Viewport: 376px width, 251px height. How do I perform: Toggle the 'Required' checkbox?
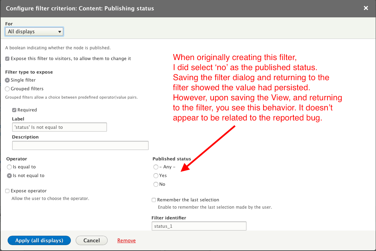[14, 110]
